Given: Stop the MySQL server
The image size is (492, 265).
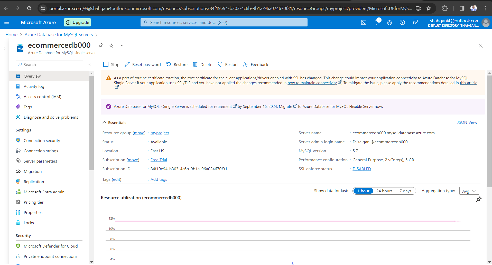Looking at the screenshot, I should tap(111, 64).
